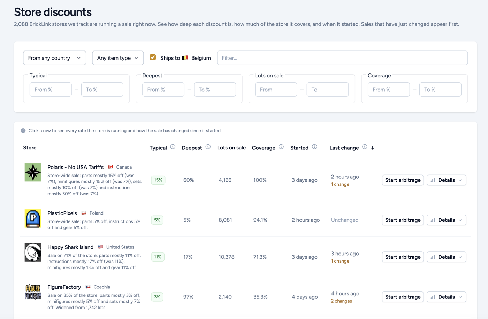Click the 15% typical discount badge
The height and width of the screenshot is (319, 488).
tap(158, 180)
